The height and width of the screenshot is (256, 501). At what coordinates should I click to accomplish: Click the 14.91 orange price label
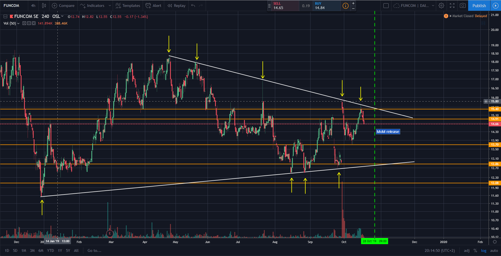coord(495,119)
